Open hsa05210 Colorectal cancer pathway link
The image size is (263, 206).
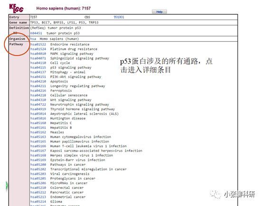[38, 188]
